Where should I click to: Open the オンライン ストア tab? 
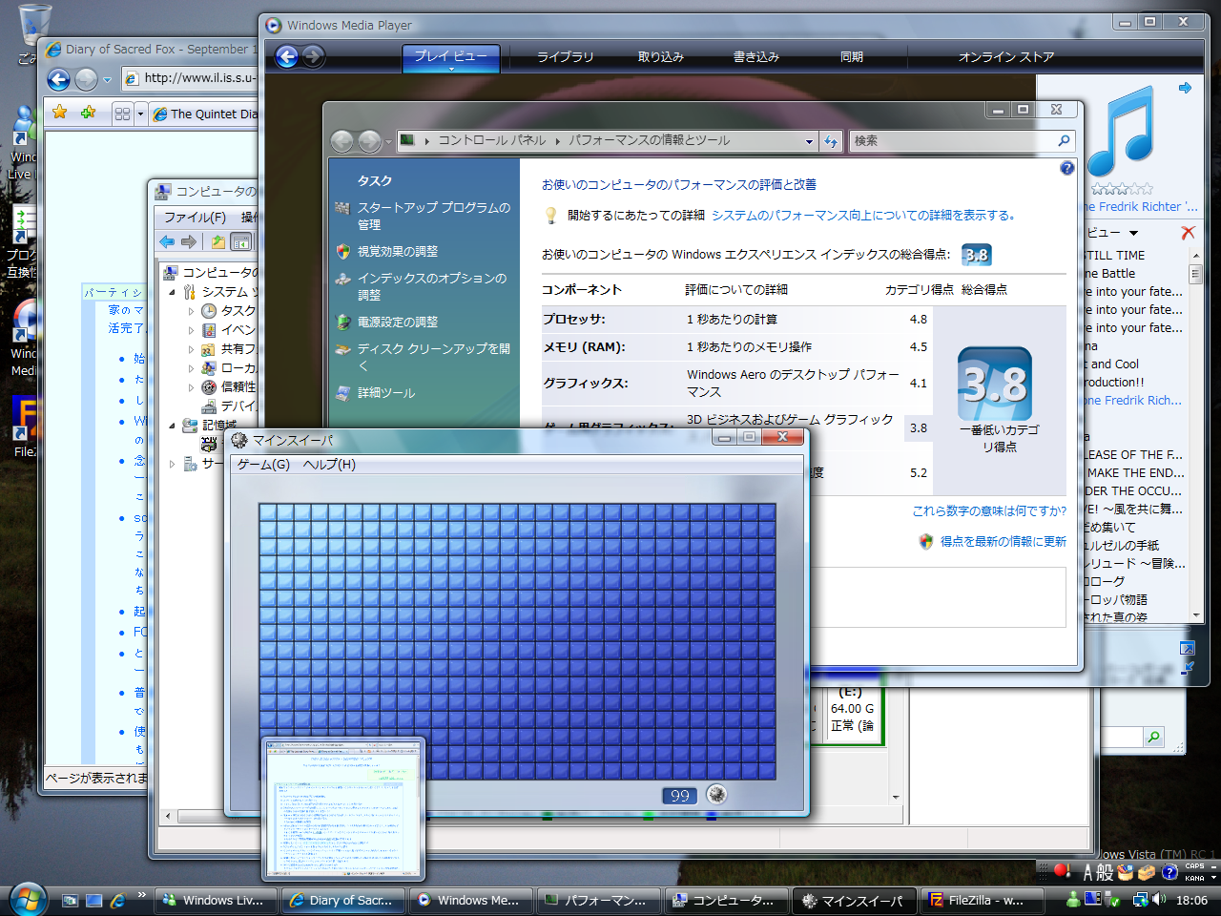(1006, 57)
